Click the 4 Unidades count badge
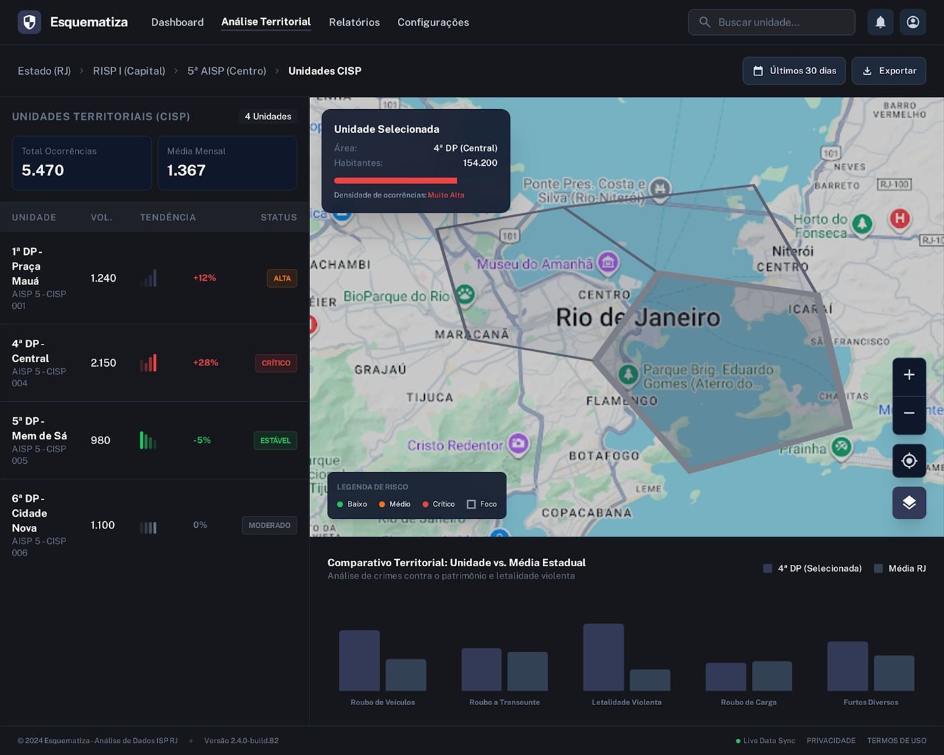Viewport: 944px width, 755px height. [268, 117]
